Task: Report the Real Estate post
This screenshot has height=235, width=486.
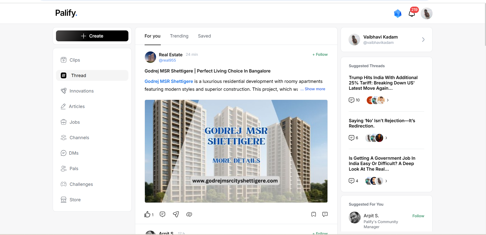Action: (x=325, y=214)
